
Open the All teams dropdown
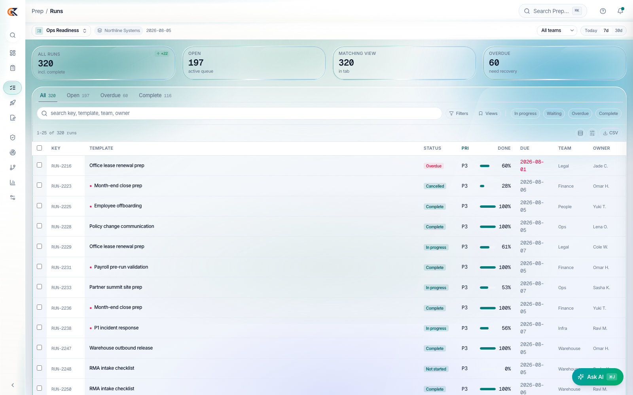[557, 30]
